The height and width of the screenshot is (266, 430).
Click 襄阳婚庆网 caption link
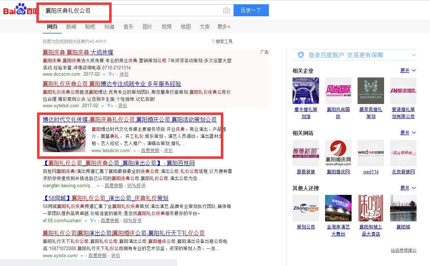point(338,172)
